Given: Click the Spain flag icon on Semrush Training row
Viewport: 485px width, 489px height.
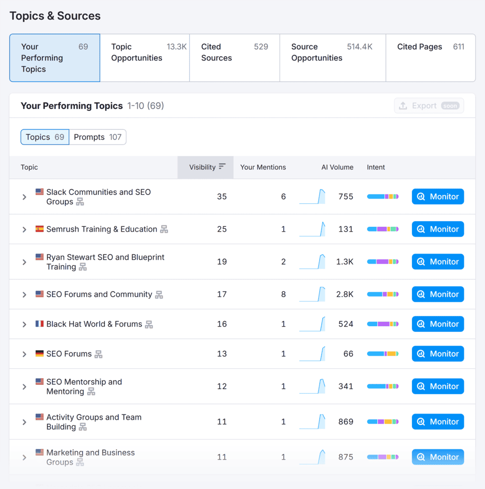Looking at the screenshot, I should [x=40, y=229].
